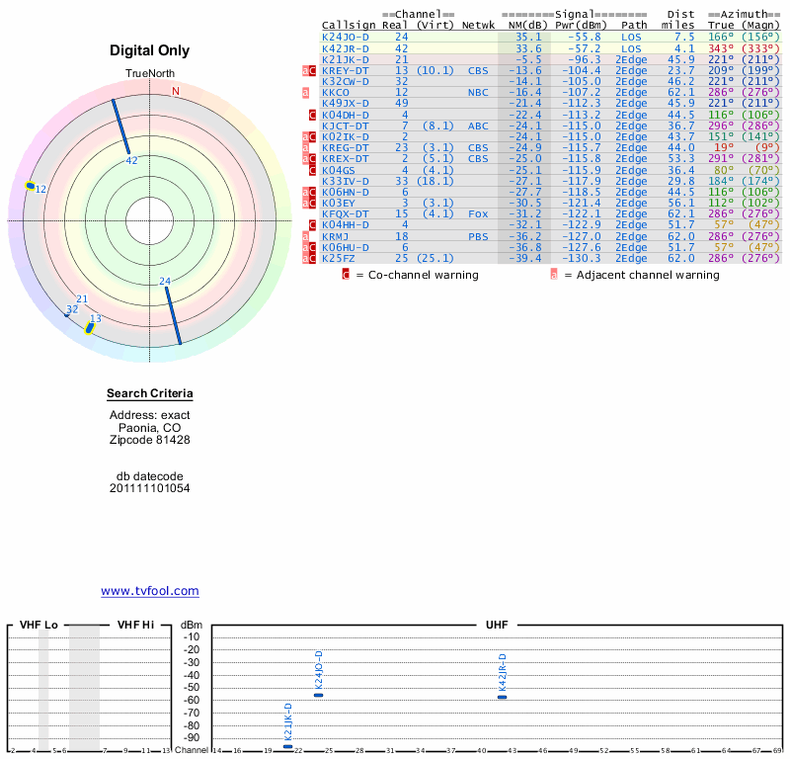Click the red N magnetic north marker on radar

pyautogui.click(x=176, y=91)
